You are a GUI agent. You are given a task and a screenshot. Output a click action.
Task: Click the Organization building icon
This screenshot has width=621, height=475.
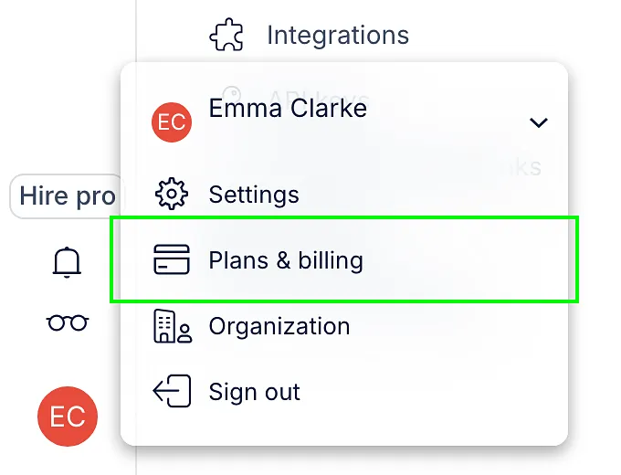click(x=173, y=325)
